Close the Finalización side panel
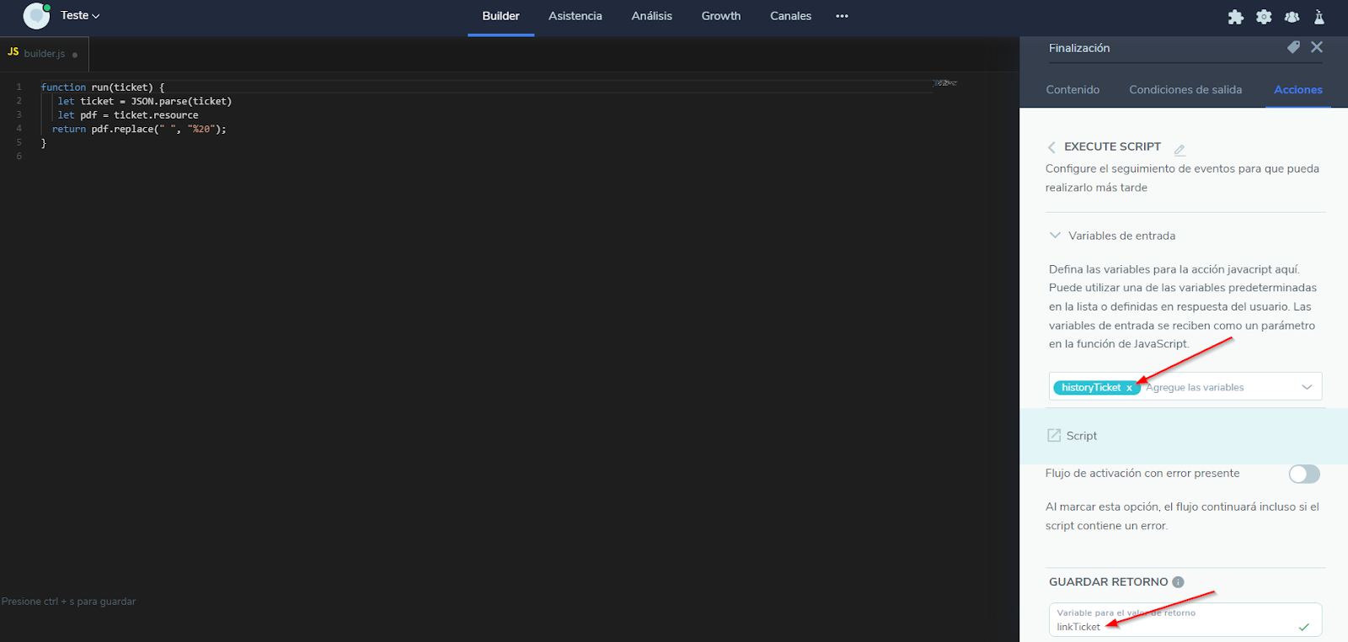The image size is (1348, 642). pos(1317,48)
